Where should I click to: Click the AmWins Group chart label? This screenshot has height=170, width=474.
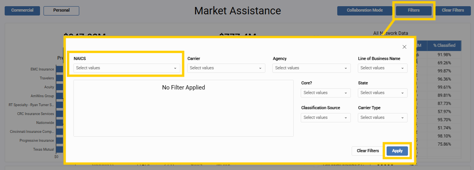pyautogui.click(x=42, y=96)
